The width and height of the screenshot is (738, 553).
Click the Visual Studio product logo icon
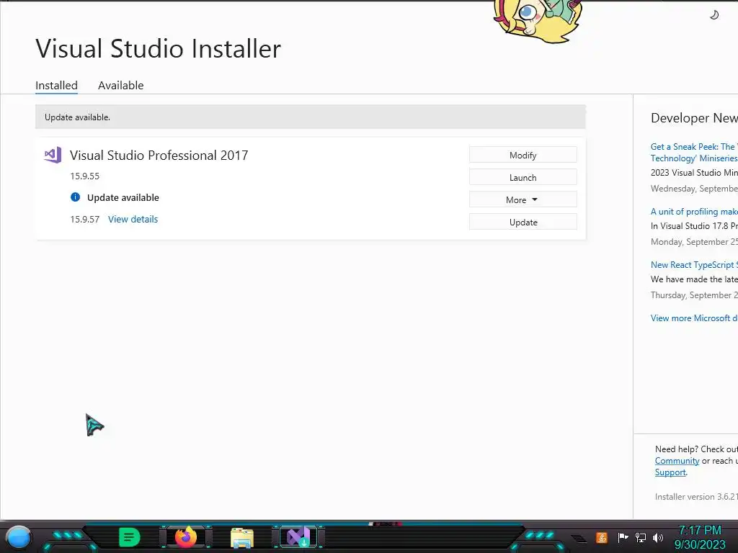[x=53, y=155]
